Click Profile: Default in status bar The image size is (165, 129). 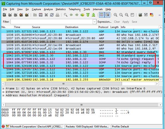pos(120,127)
